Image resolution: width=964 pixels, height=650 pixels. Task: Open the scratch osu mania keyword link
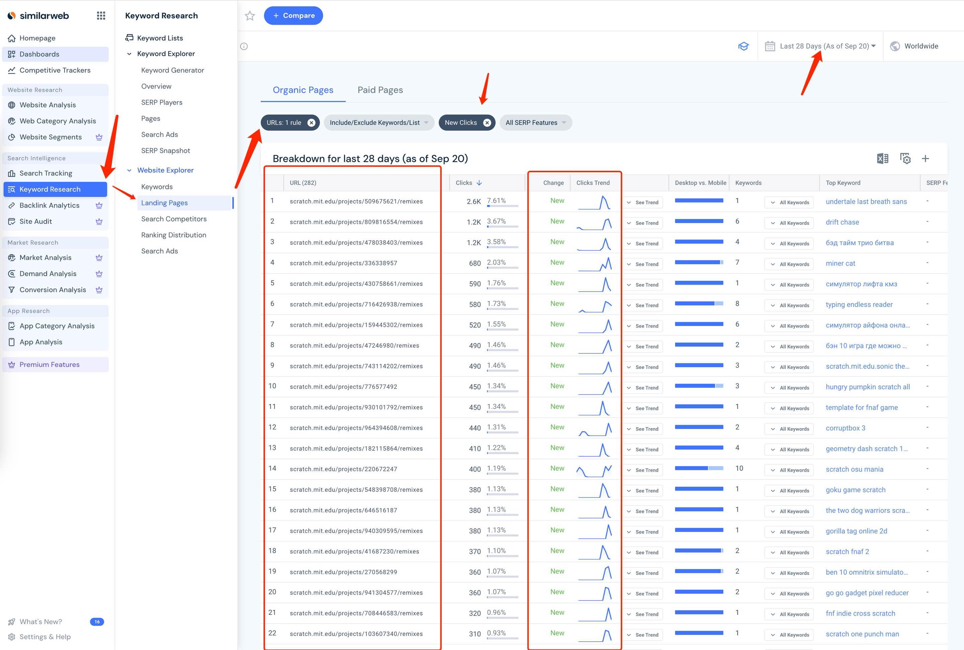(x=855, y=469)
